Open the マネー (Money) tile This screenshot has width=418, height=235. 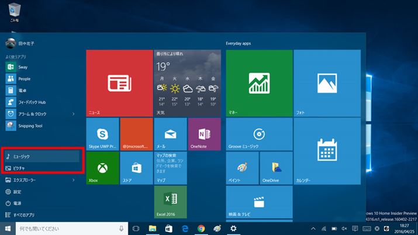259,82
